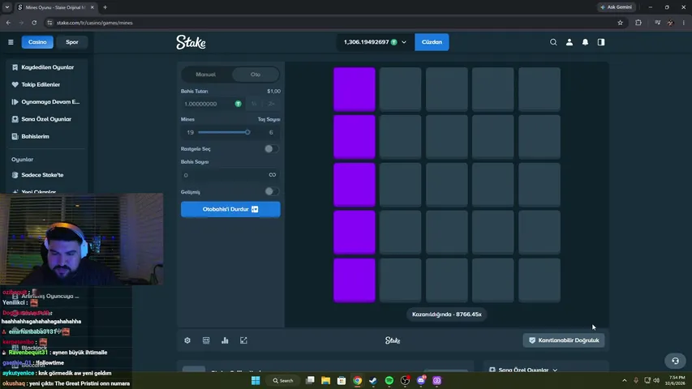Switch to the Manuel tab
The image size is (692, 389).
[206, 75]
